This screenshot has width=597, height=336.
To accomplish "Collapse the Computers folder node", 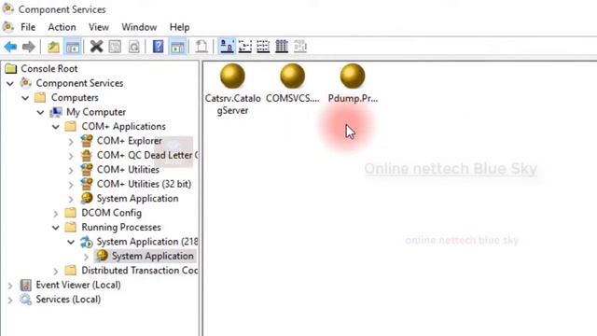I will point(25,98).
